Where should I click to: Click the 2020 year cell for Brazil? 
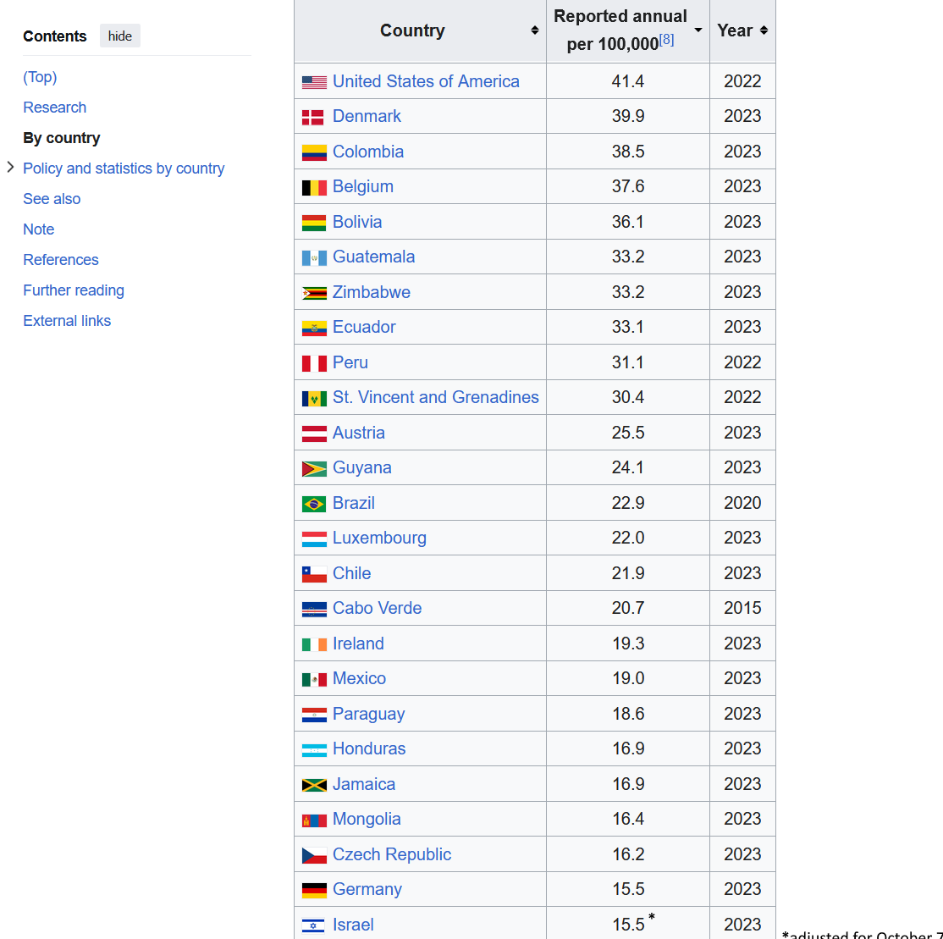tap(742, 503)
